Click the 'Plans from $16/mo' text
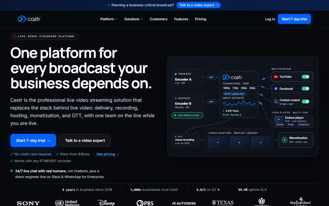 tap(75, 154)
